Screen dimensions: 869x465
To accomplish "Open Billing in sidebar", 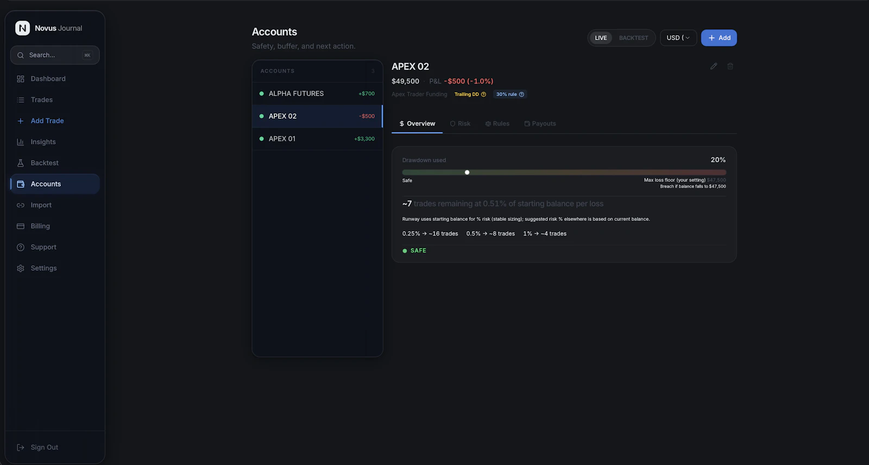I will click(x=55, y=226).
